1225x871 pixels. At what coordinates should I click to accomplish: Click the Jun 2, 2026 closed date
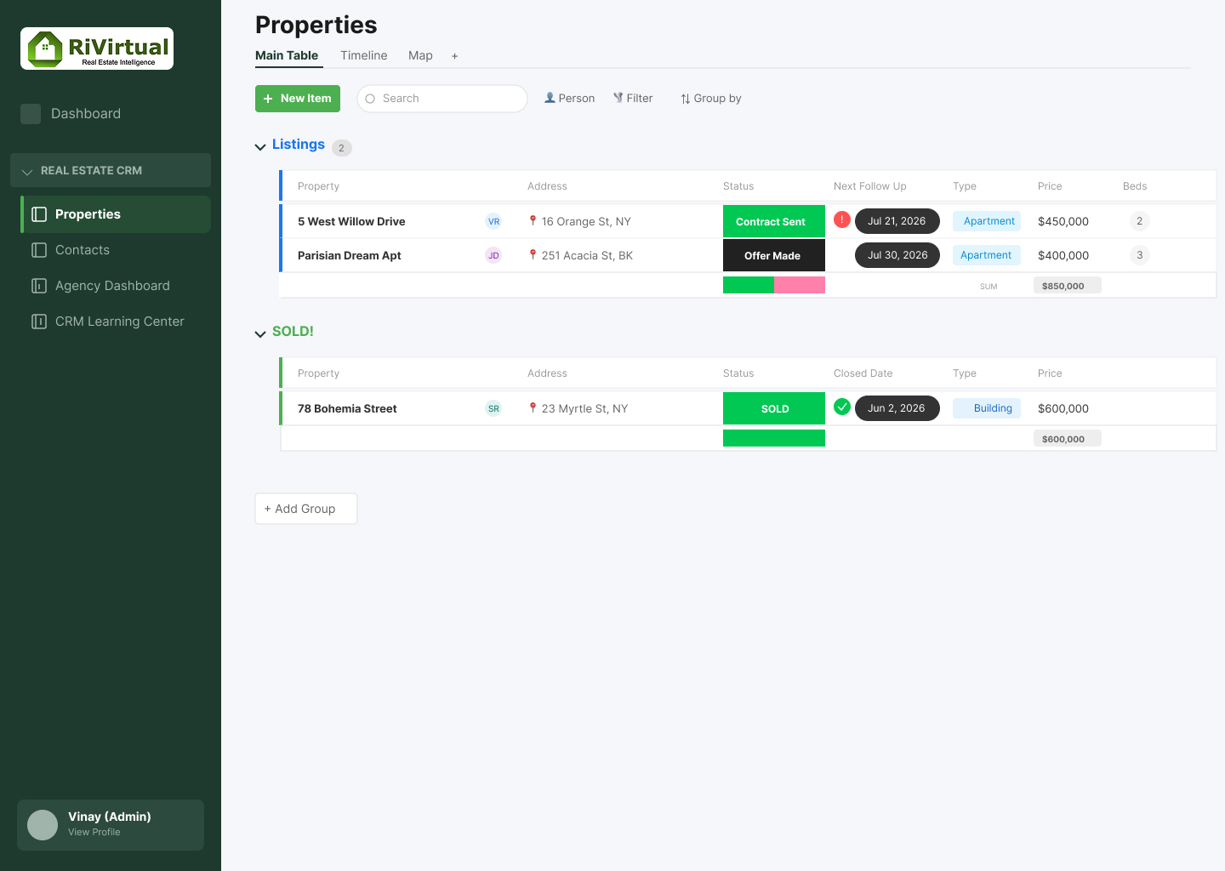(897, 408)
